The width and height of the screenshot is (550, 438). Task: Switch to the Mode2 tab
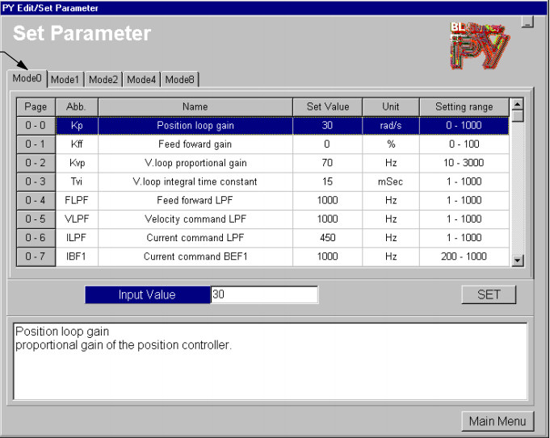pyautogui.click(x=103, y=80)
